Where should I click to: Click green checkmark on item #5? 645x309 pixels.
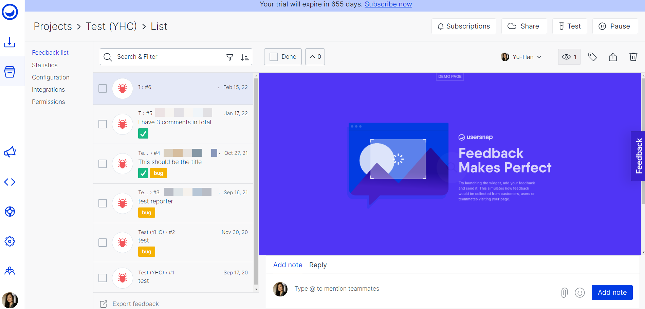143,133
